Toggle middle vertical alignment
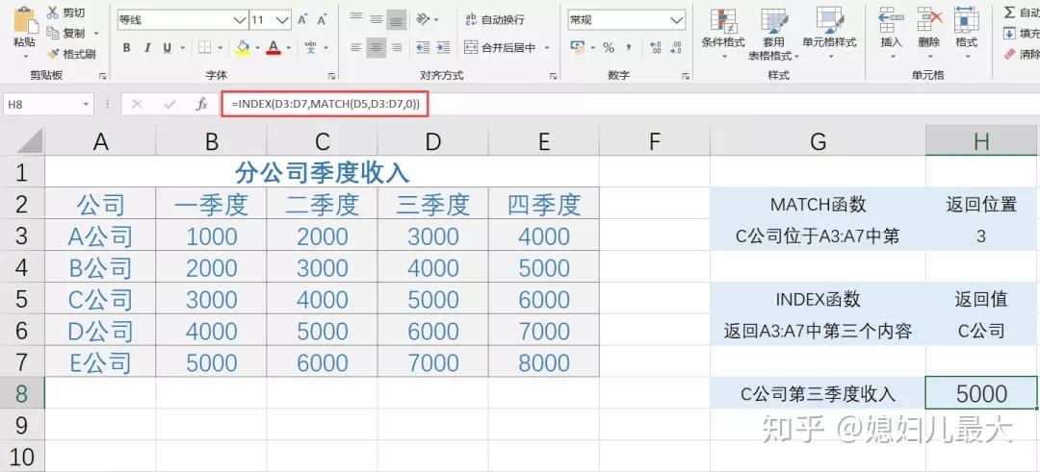 point(377,19)
